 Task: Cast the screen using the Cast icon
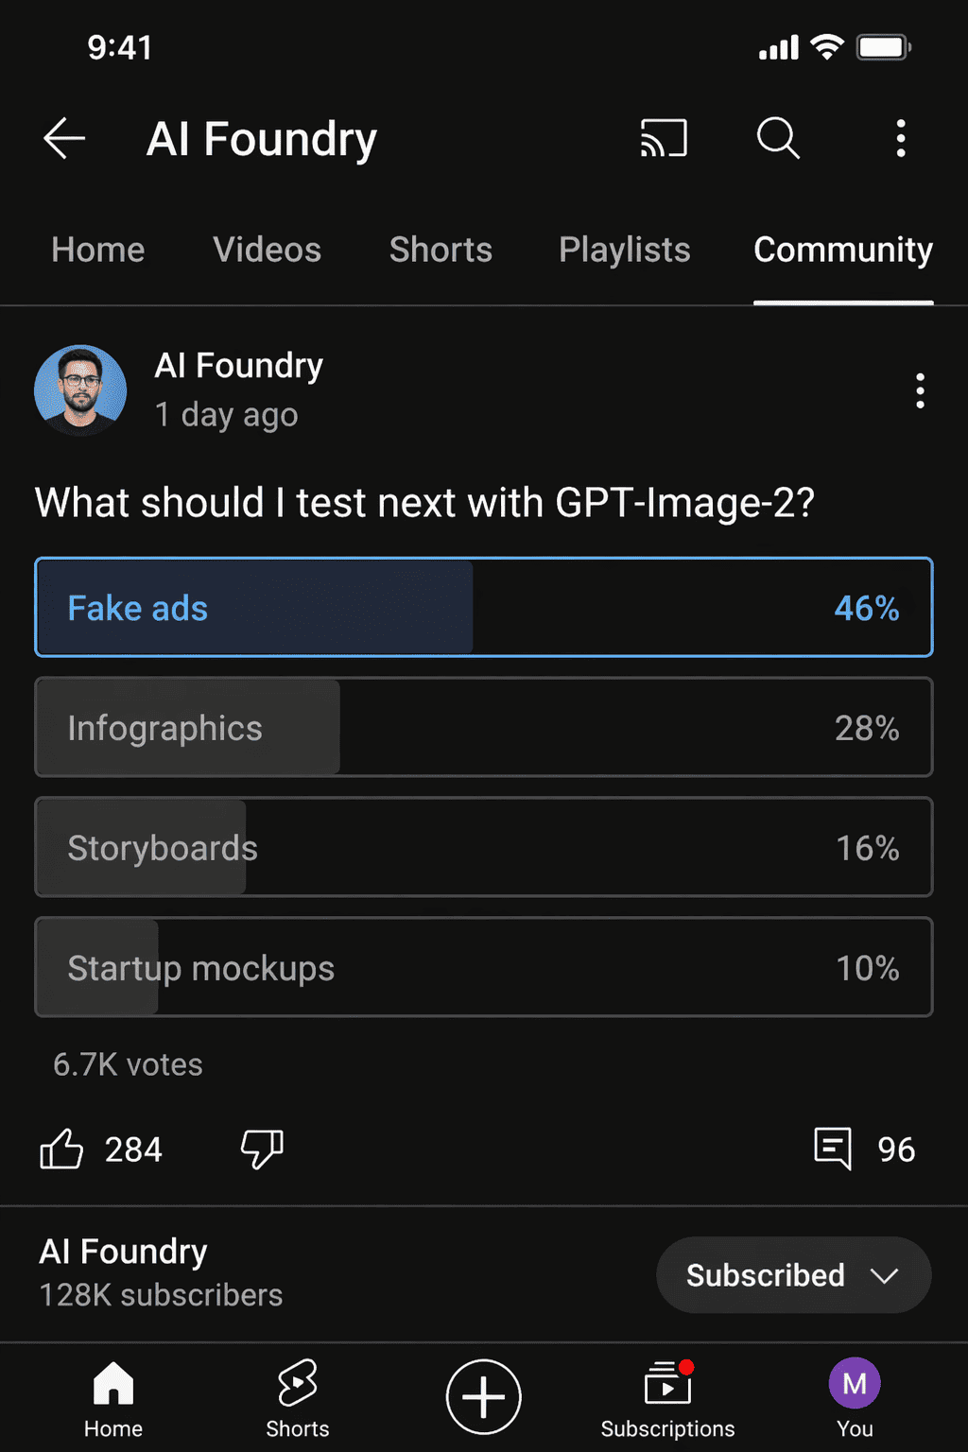tap(663, 138)
